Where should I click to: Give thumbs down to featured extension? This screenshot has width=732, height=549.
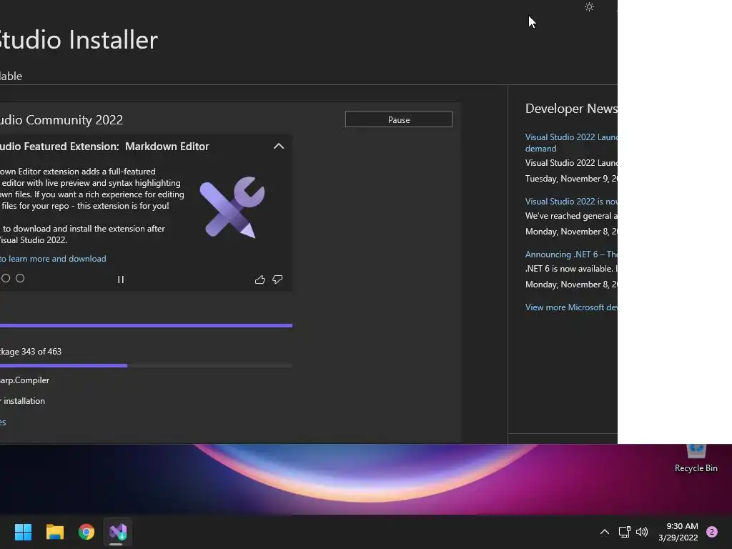tap(277, 280)
